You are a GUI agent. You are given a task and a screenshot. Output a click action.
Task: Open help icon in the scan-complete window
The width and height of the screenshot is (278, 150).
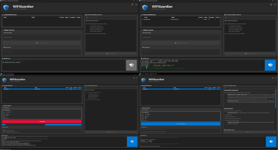pos(275,5)
